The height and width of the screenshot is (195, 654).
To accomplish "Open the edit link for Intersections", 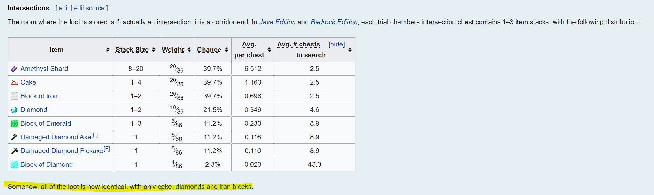I will pos(64,8).
